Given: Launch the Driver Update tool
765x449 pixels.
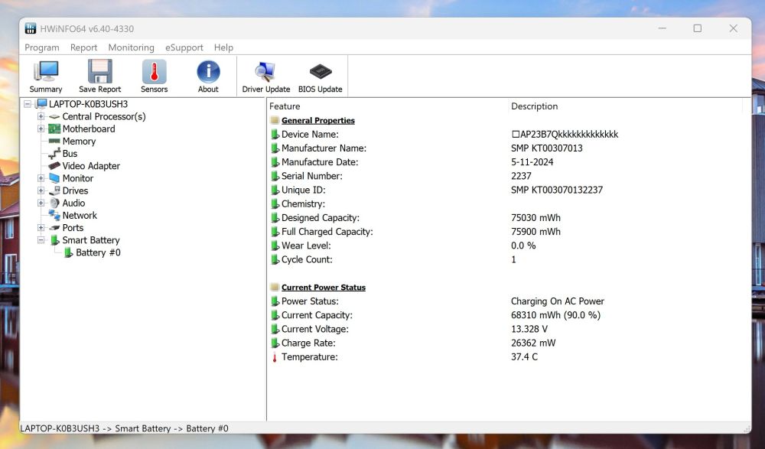Looking at the screenshot, I should pos(265,73).
